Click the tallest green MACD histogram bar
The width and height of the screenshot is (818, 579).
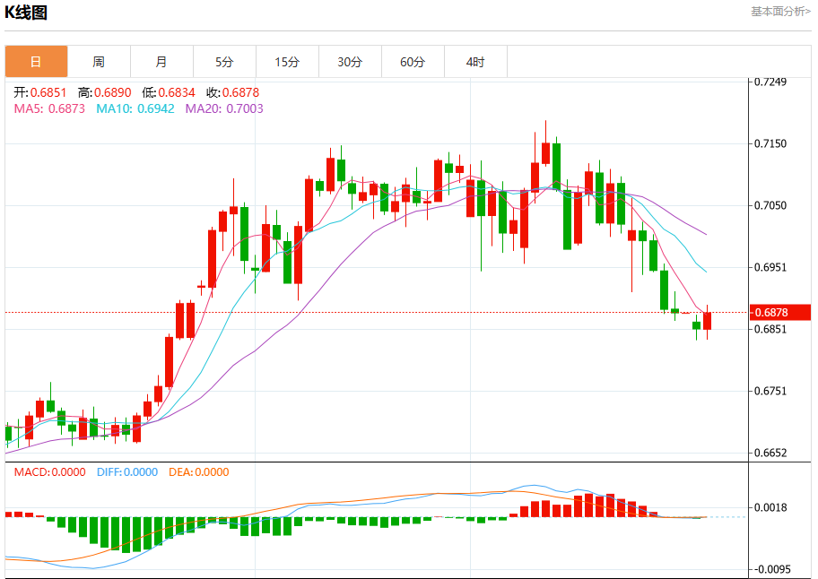[x=126, y=535]
